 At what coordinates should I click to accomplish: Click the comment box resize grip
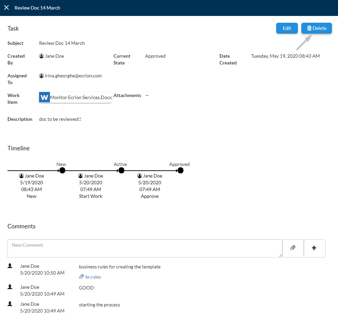280,255
